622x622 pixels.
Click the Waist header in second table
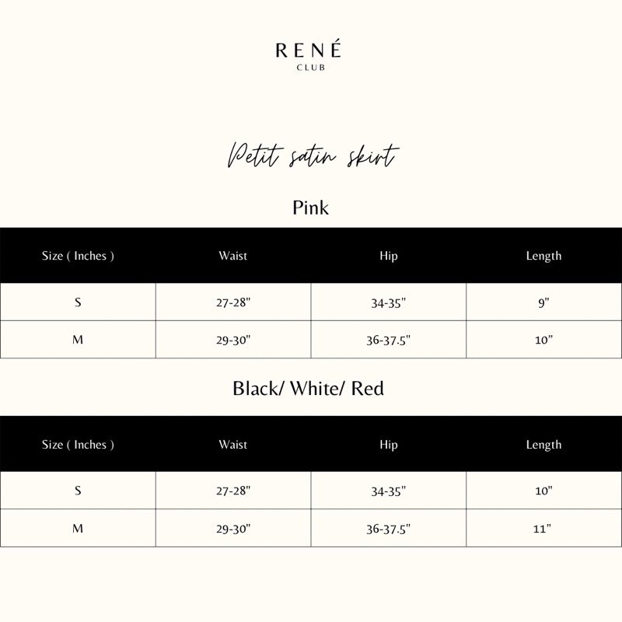click(x=232, y=445)
